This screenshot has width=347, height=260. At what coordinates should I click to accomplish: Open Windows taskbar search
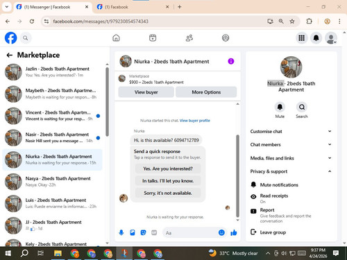click(x=24, y=253)
